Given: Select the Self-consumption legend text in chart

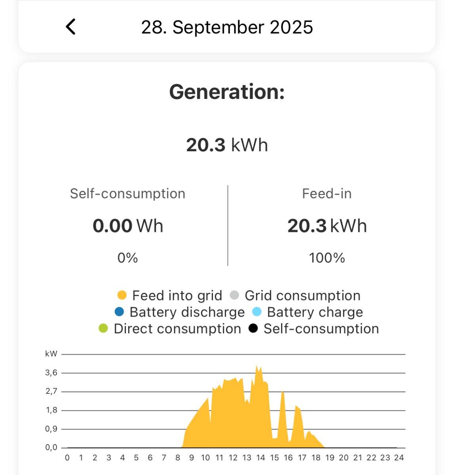Looking at the screenshot, I should (x=321, y=329).
